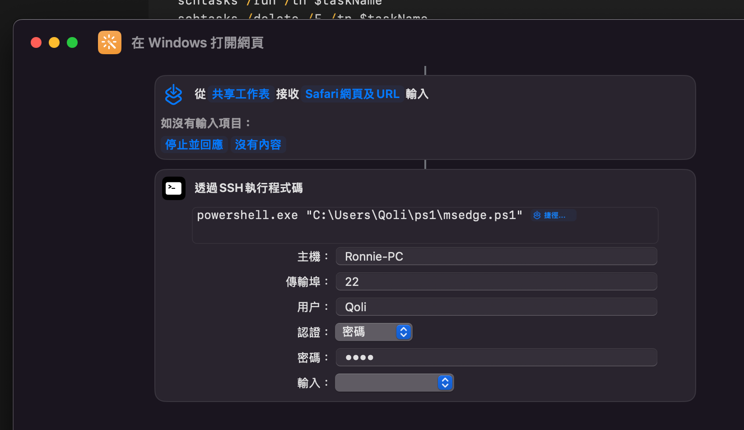Click the 主機 field containing Ronnie-PC
Viewport: 744px width, 430px height.
[x=497, y=256]
